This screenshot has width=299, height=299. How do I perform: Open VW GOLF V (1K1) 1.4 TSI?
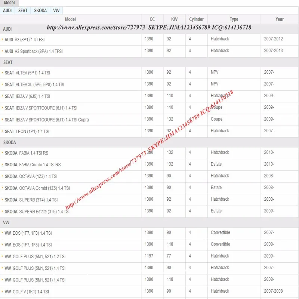click(x=27, y=292)
